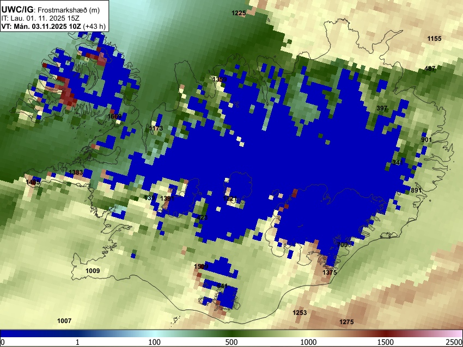Select the 1173 map value

tap(156, 128)
